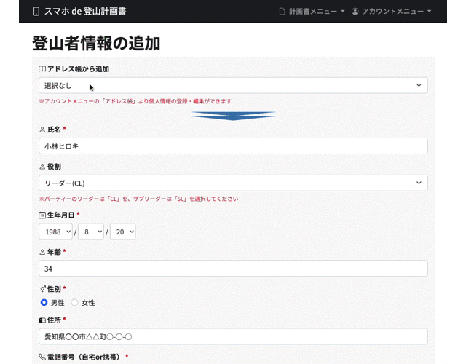466x364 pixels.
Task: Click the smartphone icon in the header
Action: point(36,12)
